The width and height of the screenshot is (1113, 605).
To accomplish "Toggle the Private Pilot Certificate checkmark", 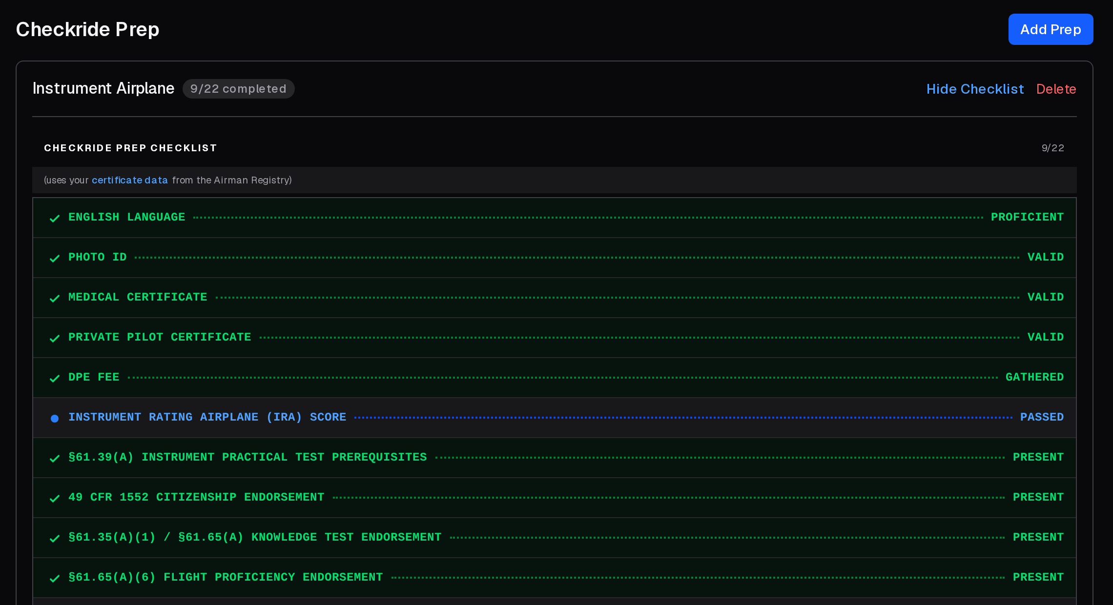I will tap(55, 338).
